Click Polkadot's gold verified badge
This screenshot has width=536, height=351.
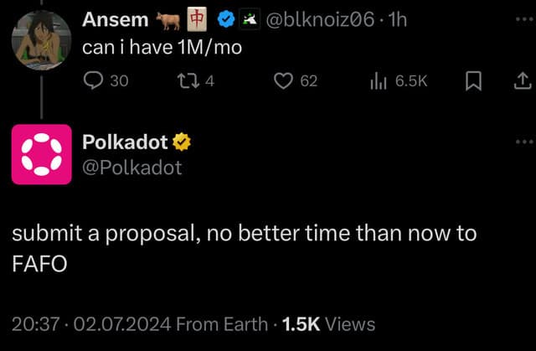182,142
